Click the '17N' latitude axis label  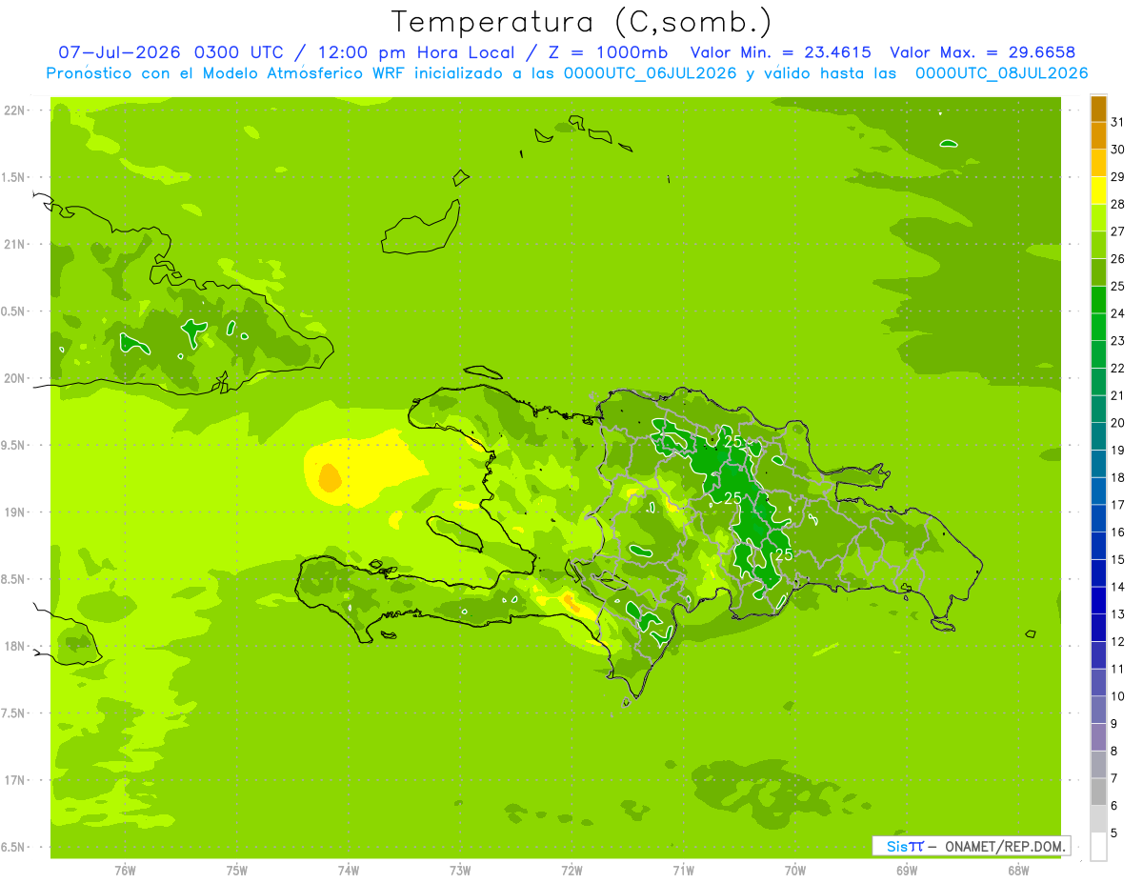point(15,780)
